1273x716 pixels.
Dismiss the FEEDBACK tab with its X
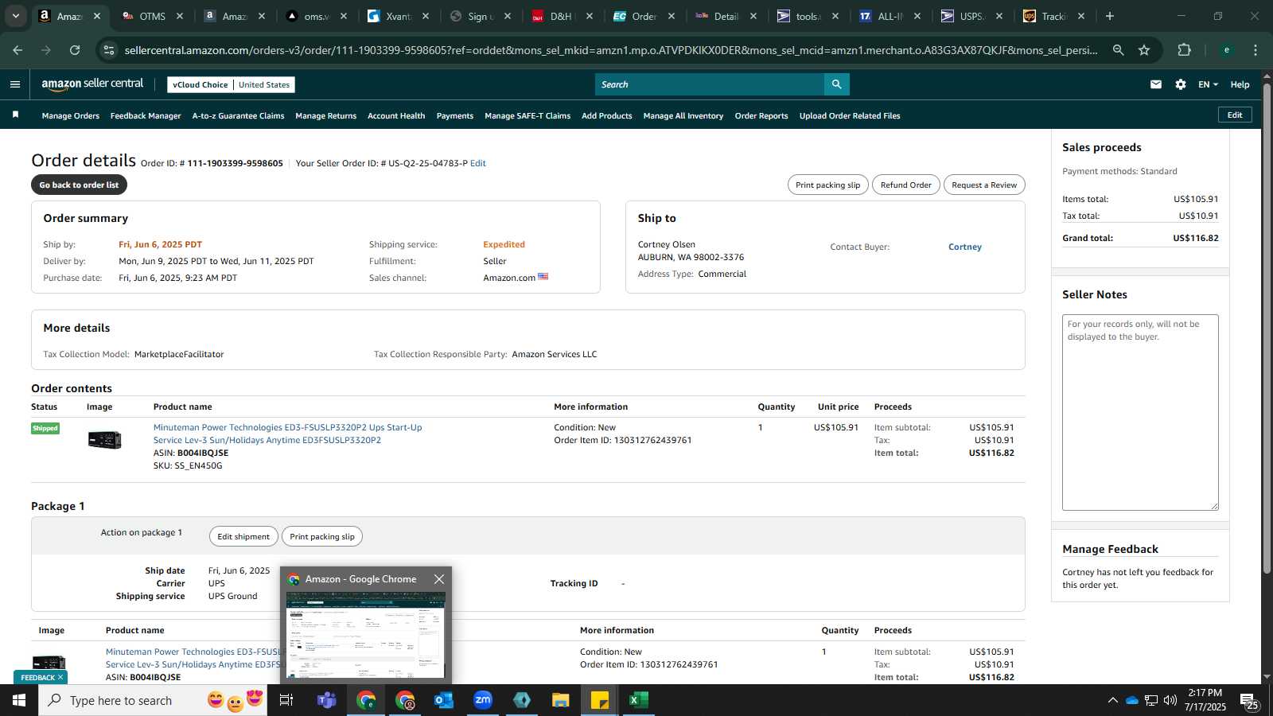[x=60, y=677]
